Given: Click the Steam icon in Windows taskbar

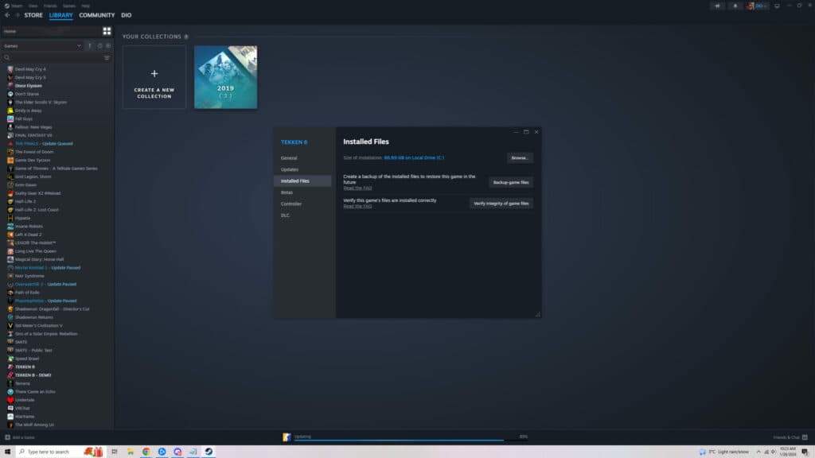Looking at the screenshot, I should pyautogui.click(x=208, y=452).
